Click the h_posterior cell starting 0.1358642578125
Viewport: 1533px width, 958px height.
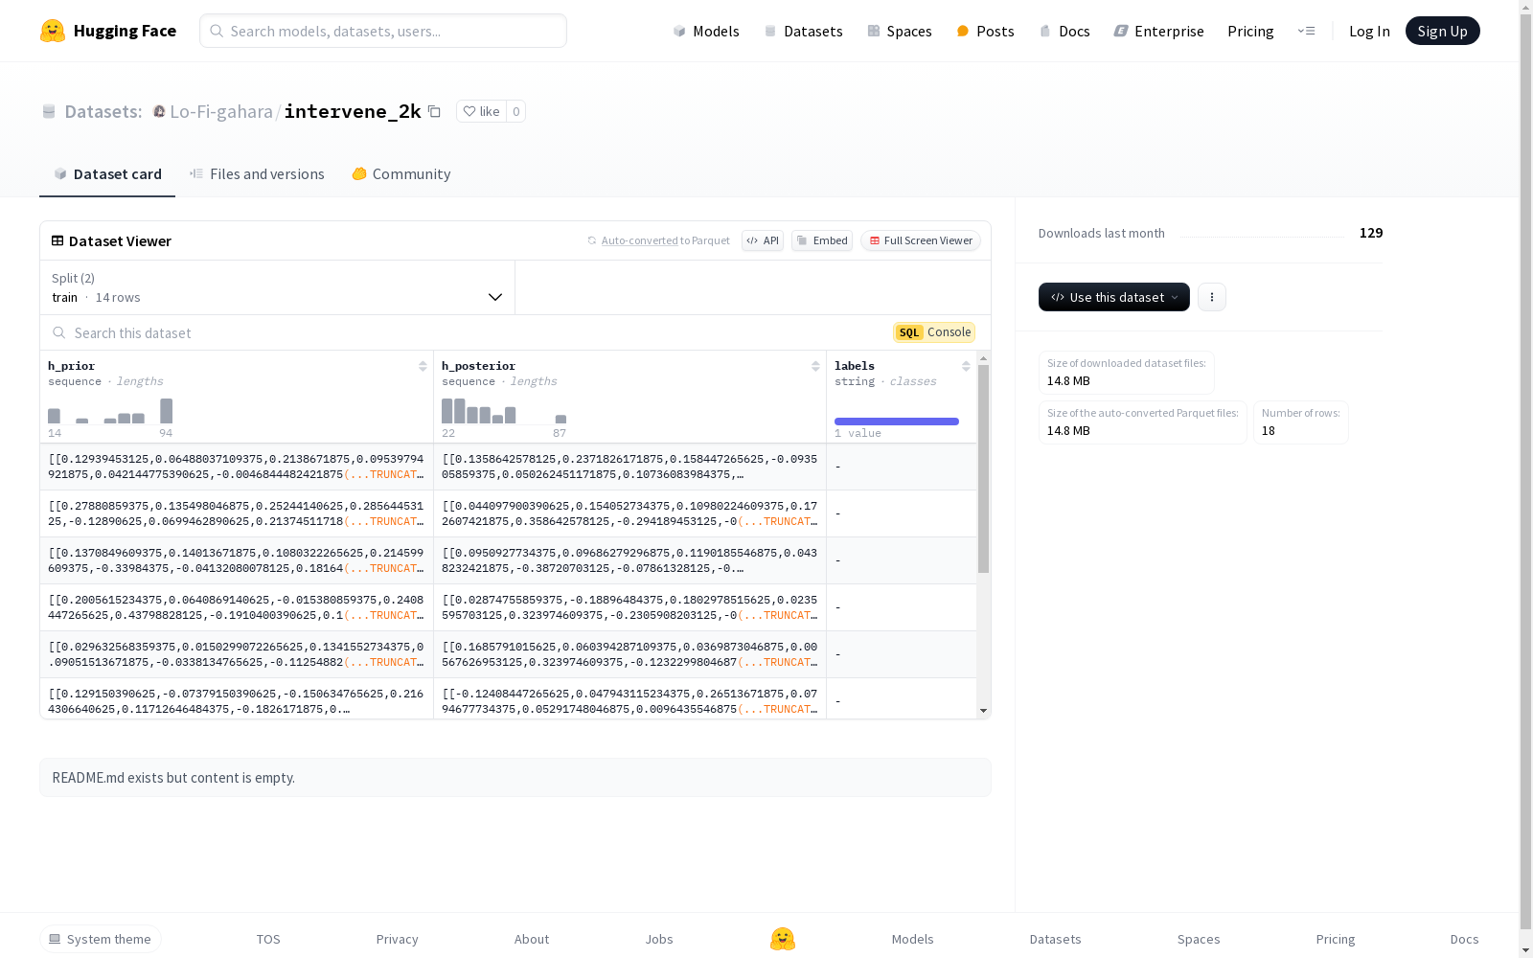pyautogui.click(x=629, y=467)
